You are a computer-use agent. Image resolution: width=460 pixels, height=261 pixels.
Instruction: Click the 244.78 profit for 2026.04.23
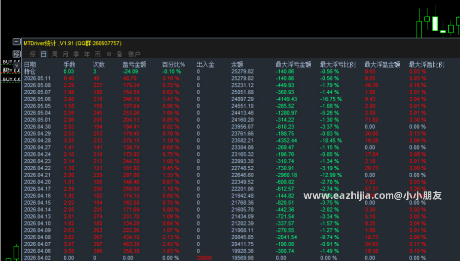(131, 161)
